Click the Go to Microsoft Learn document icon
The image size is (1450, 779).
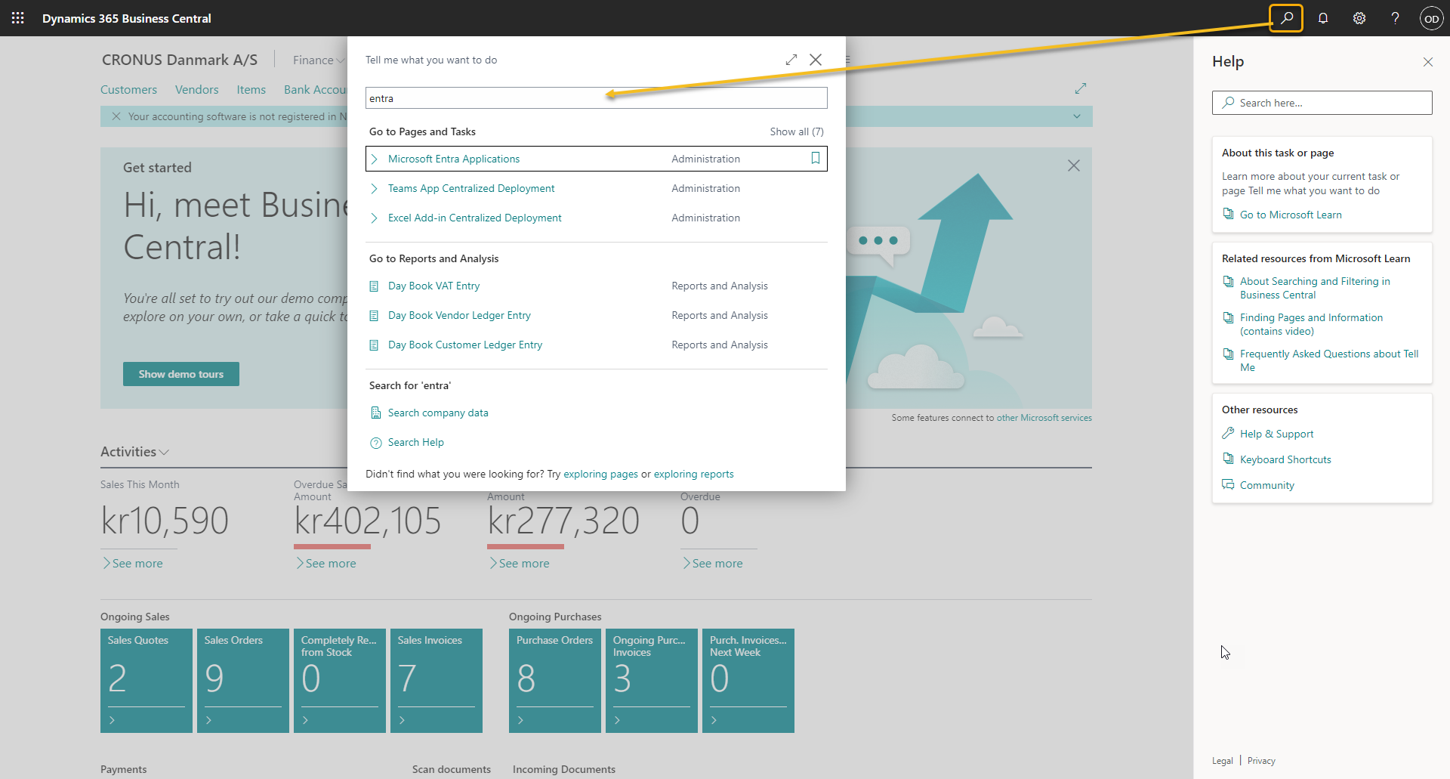pyautogui.click(x=1228, y=214)
